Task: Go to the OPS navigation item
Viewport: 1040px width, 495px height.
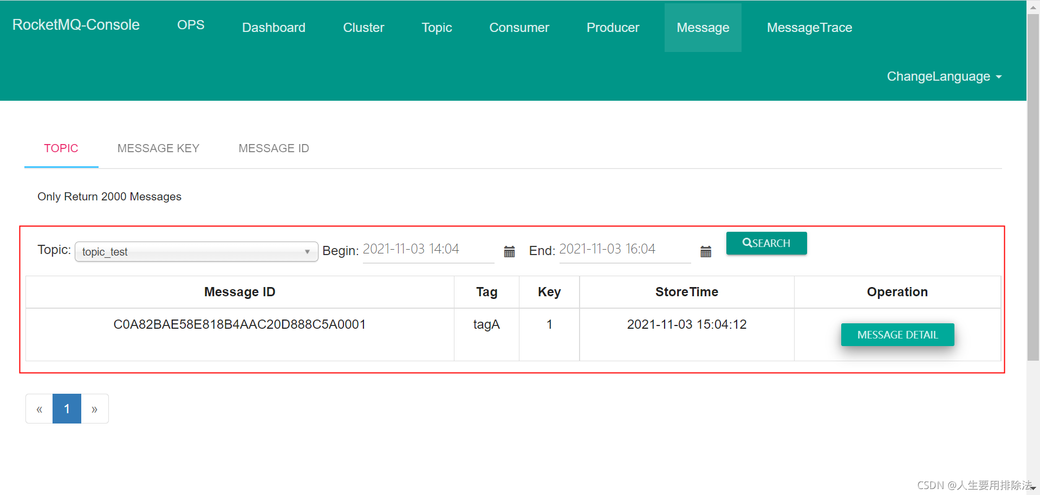Action: pyautogui.click(x=191, y=25)
